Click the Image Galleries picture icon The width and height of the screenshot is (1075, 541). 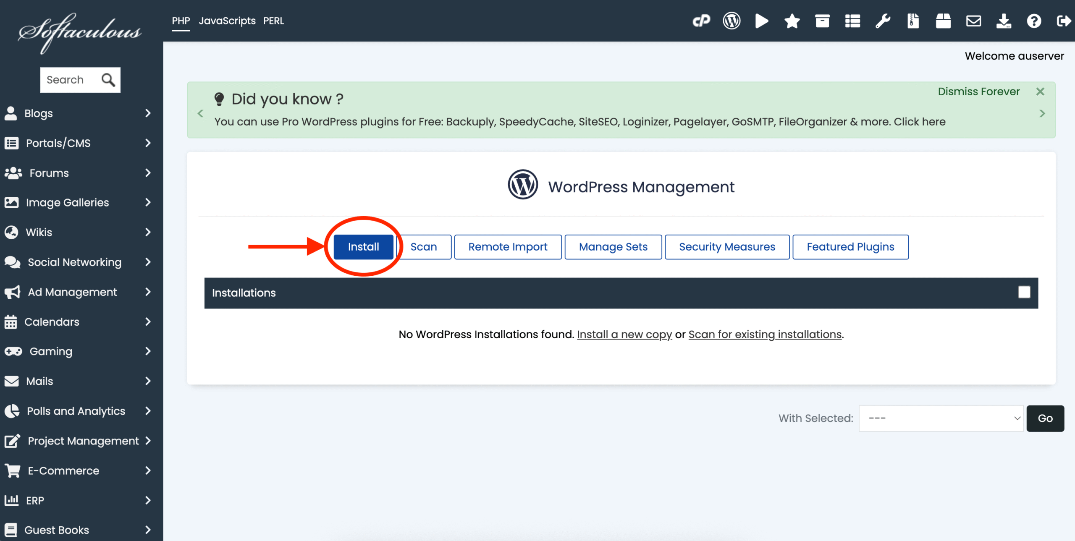click(11, 203)
